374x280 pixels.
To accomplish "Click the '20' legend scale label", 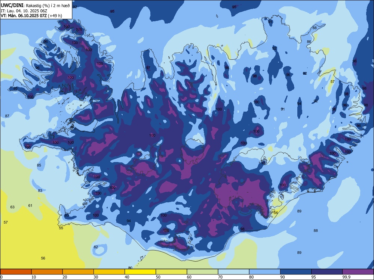I will coord(65,277).
